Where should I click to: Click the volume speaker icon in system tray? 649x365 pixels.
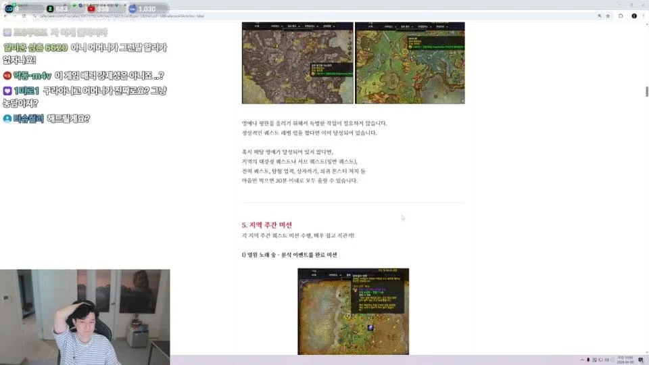coord(607,360)
